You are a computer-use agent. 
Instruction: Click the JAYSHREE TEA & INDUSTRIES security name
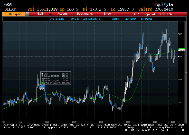85,19
